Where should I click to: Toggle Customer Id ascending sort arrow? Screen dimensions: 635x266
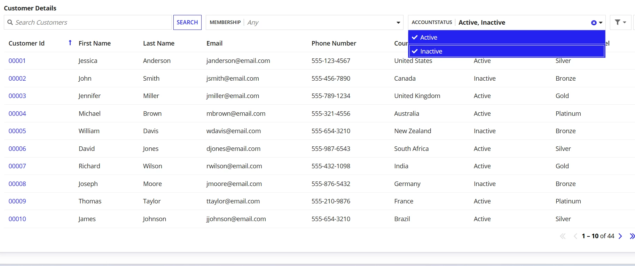tap(70, 43)
